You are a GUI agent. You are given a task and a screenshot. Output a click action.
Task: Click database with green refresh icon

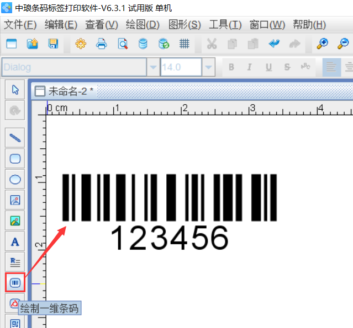(164, 44)
